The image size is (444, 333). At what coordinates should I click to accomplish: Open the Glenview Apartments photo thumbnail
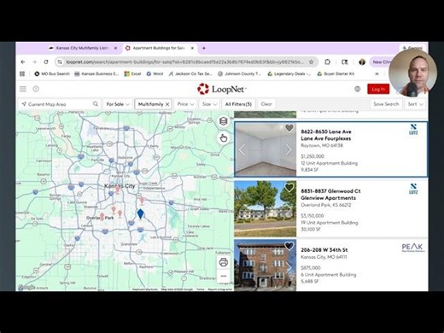pos(266,209)
